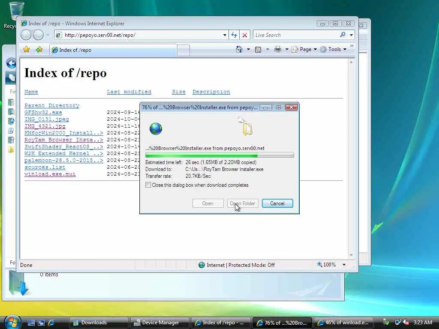
Task: Open the Tools menu
Action: click(334, 50)
